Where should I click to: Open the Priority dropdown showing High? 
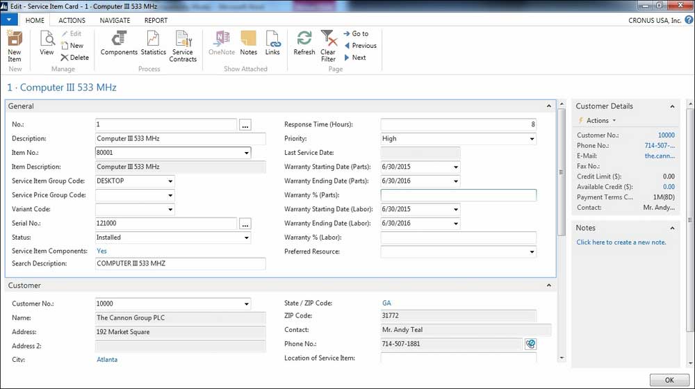pos(532,139)
